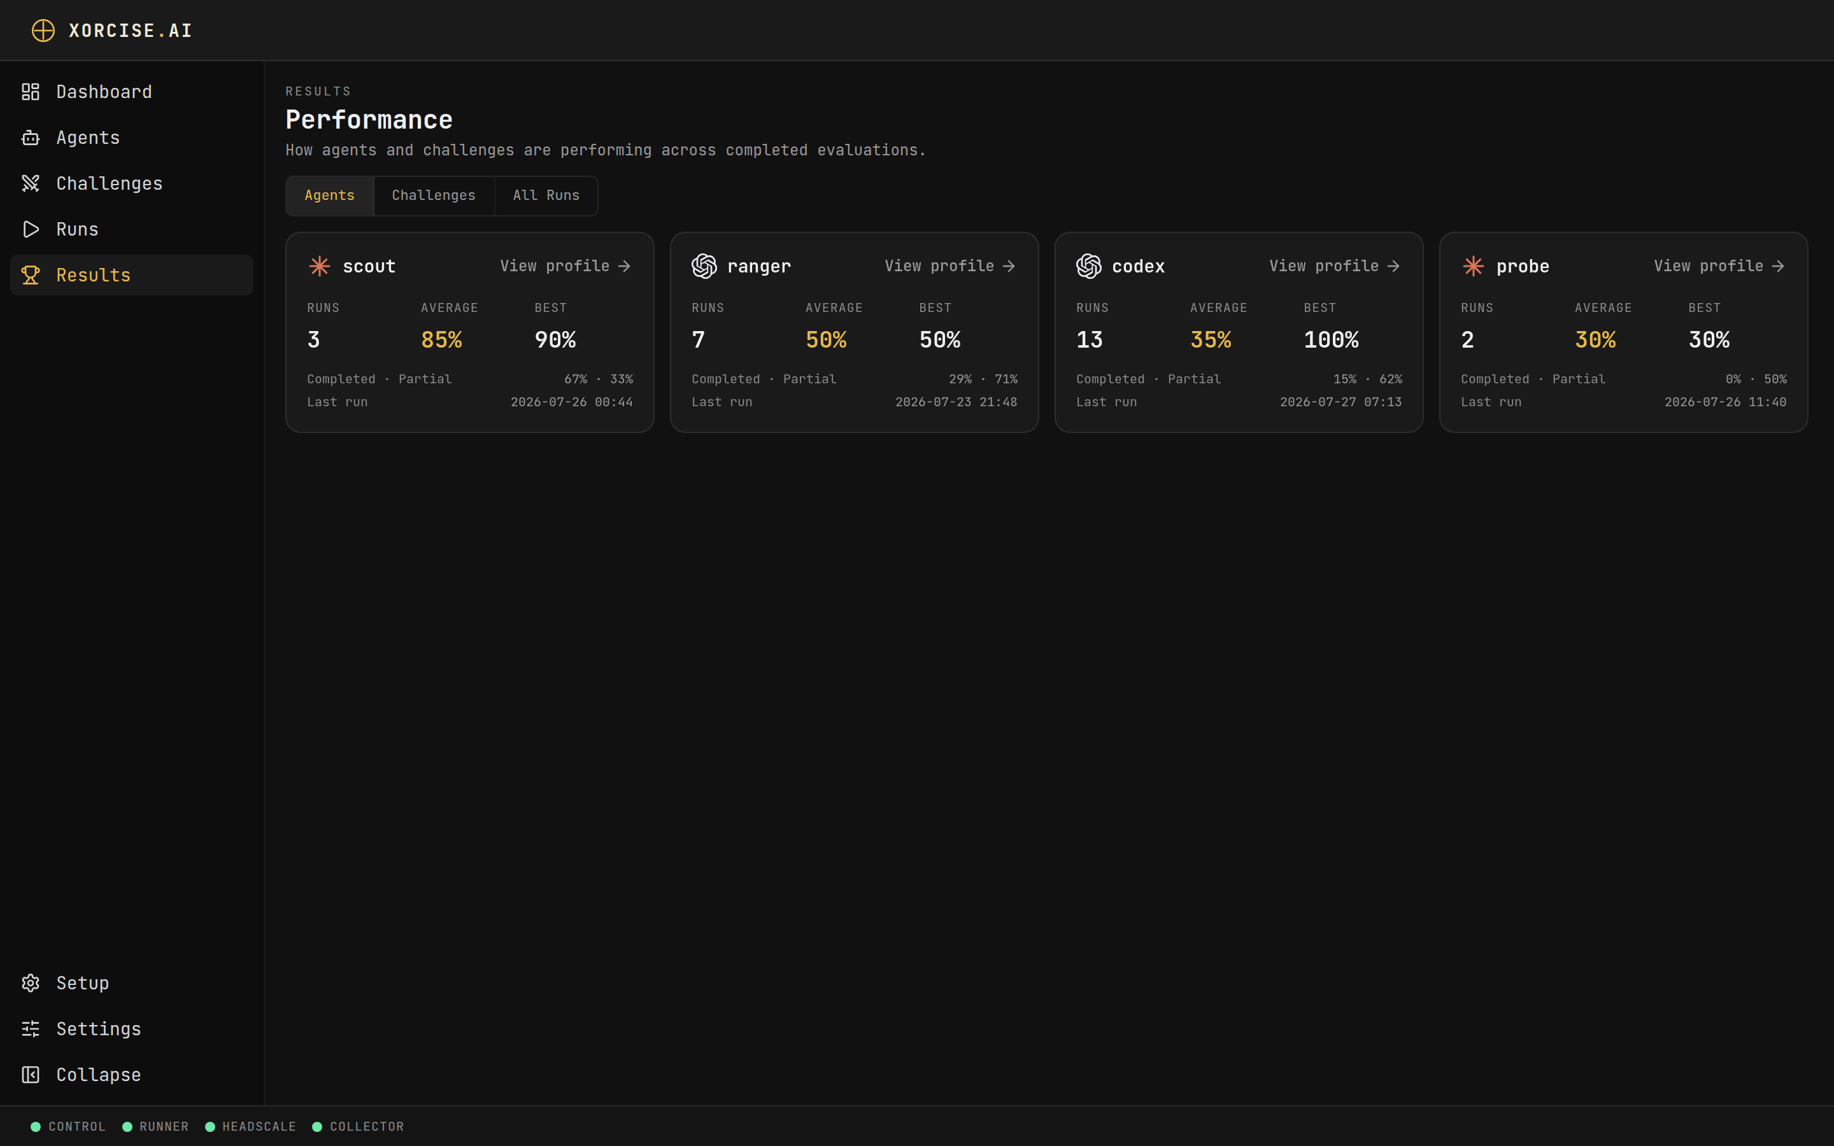Click the Settings sliders icon
Viewport: 1834px width, 1146px height.
(31, 1029)
